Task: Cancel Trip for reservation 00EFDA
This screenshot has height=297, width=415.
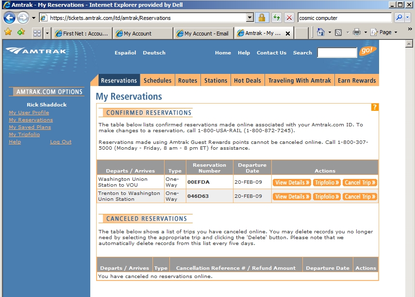Action: coord(360,183)
